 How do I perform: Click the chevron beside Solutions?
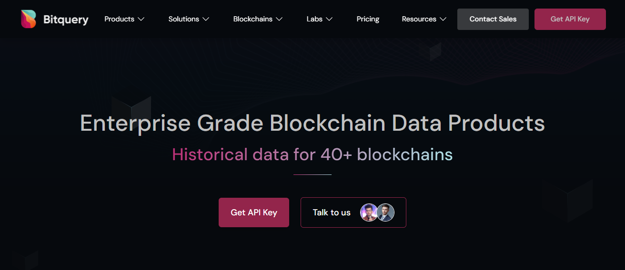[206, 19]
